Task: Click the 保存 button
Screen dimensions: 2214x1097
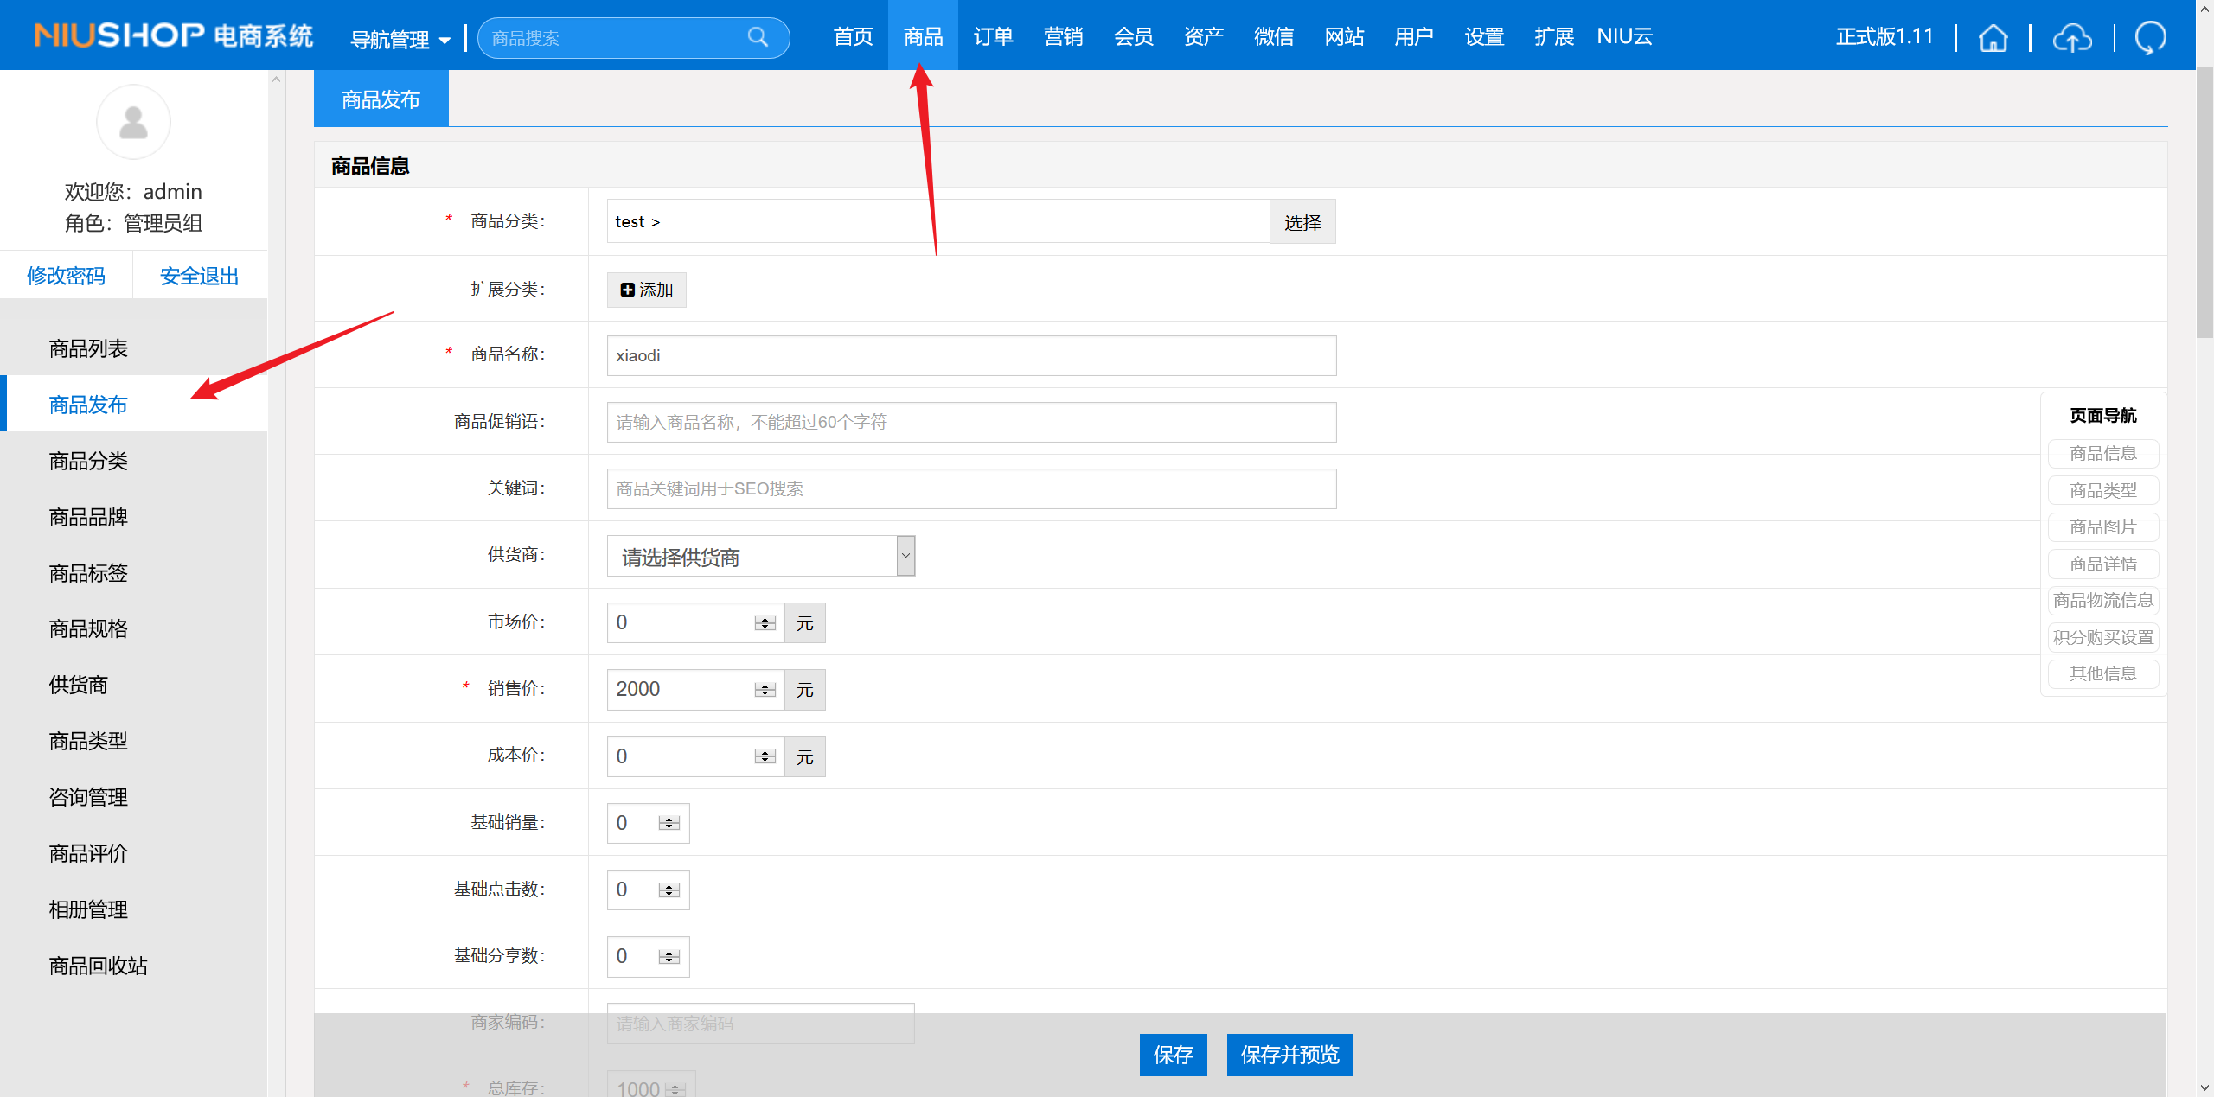Action: (x=1173, y=1055)
